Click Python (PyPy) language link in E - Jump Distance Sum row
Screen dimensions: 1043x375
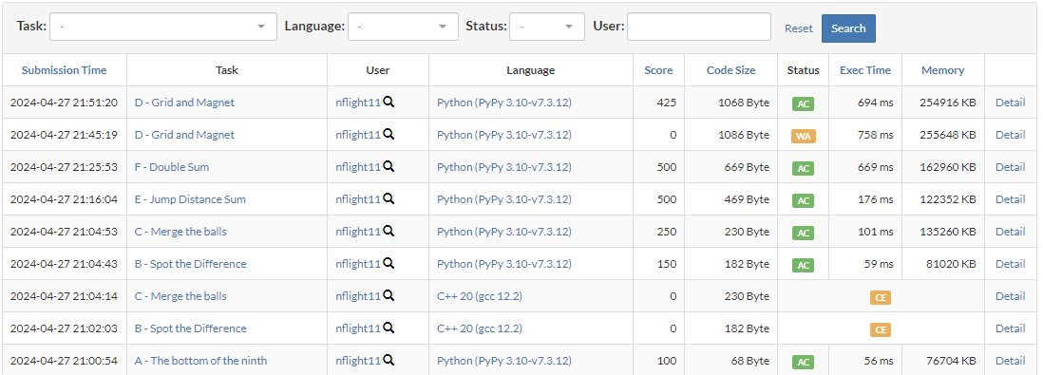coord(504,198)
